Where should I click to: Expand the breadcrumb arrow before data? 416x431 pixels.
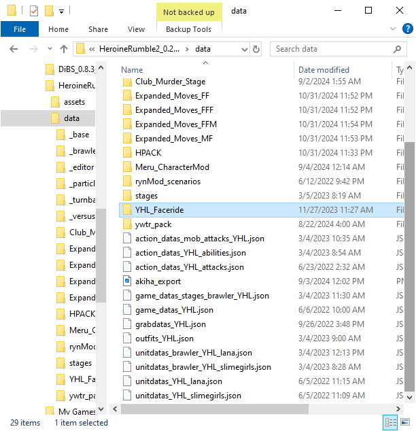pos(187,49)
